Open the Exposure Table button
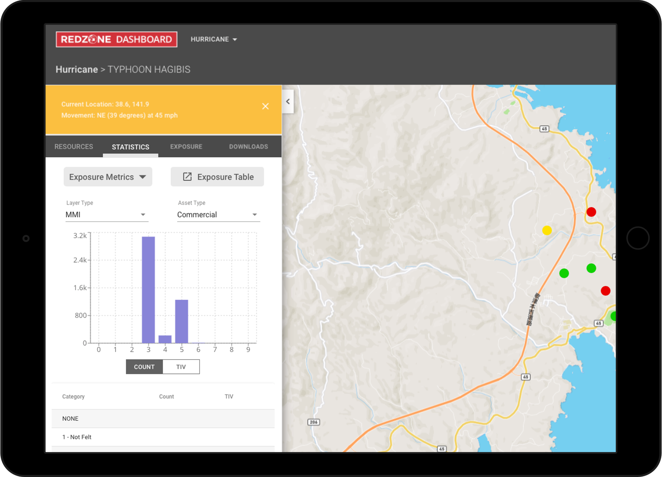The height and width of the screenshot is (477, 662). (217, 177)
